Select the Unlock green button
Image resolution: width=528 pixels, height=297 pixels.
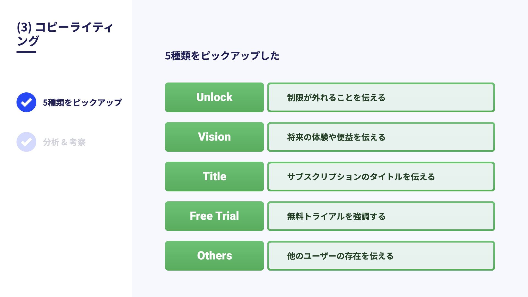tap(215, 97)
